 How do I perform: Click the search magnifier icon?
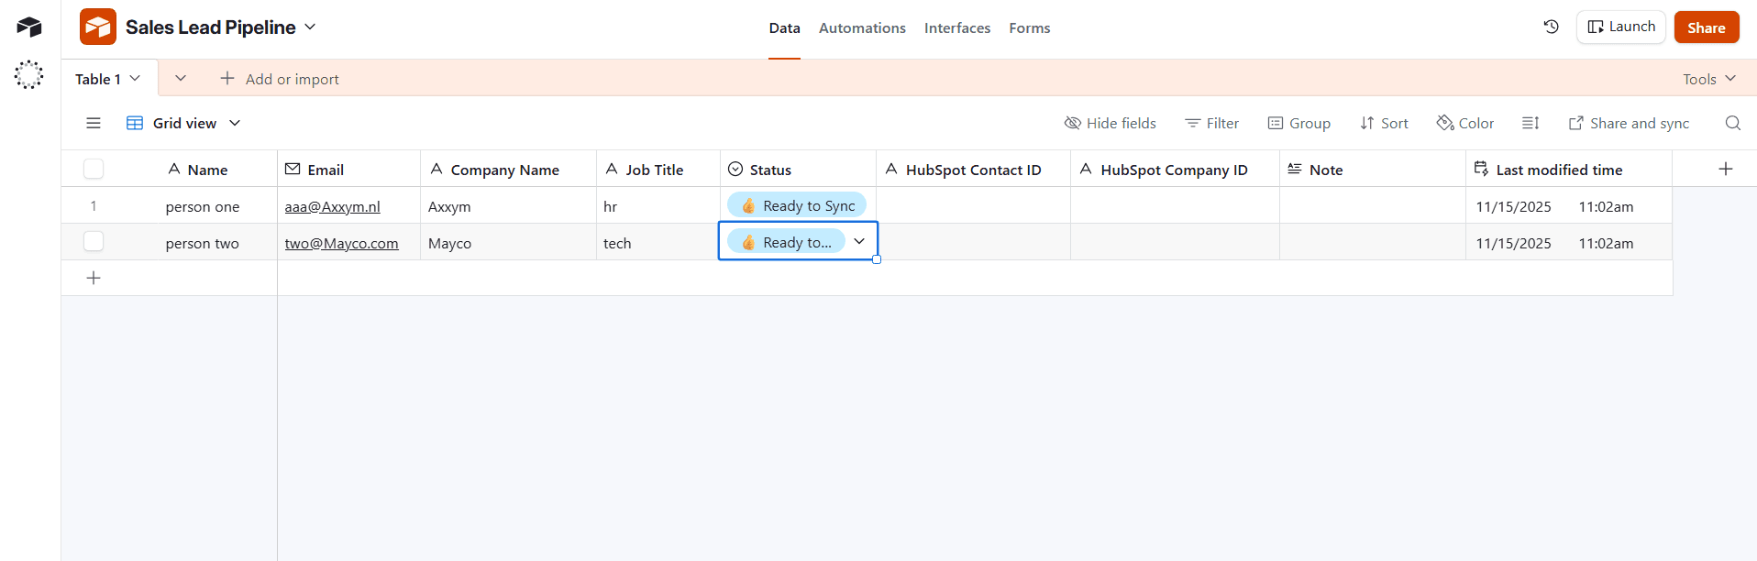1732,123
